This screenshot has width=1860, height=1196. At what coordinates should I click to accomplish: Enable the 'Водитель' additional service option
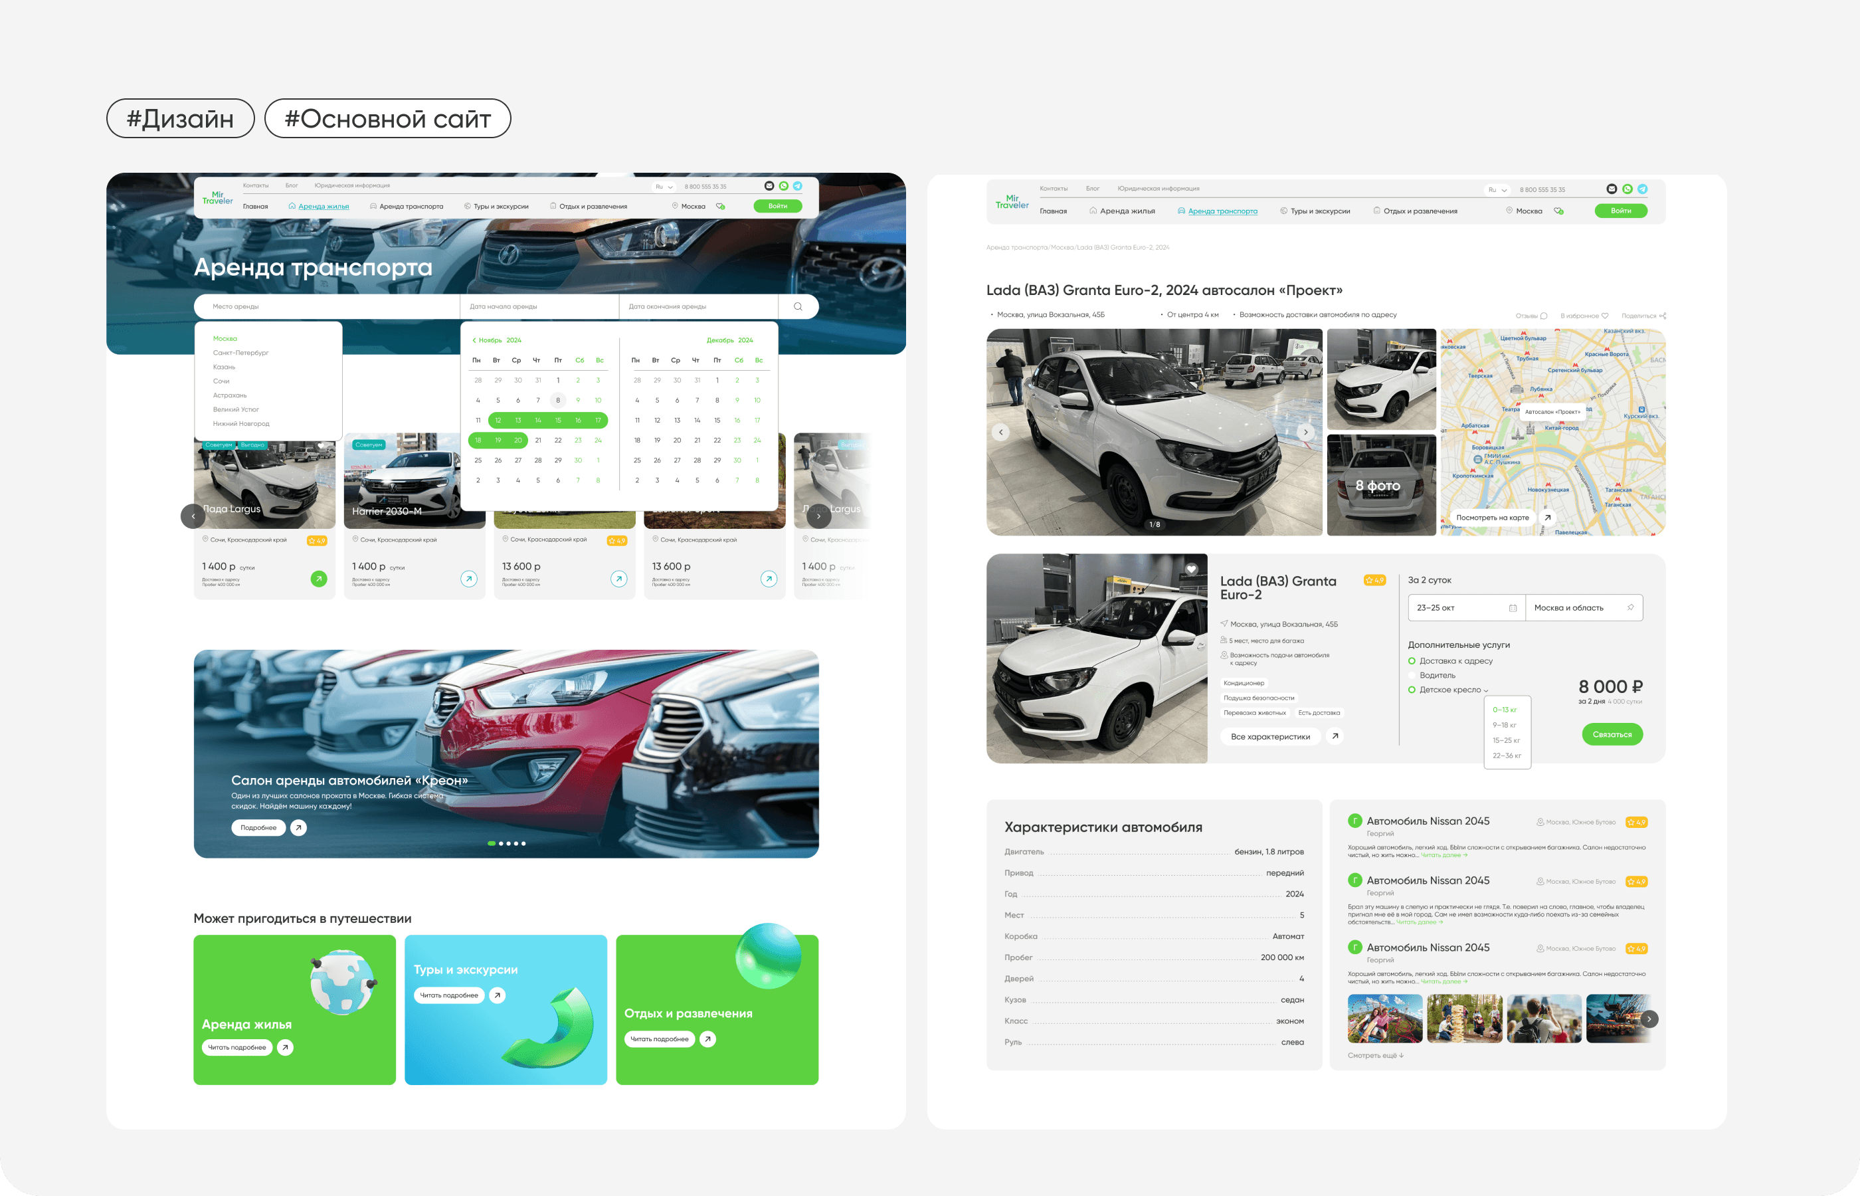click(1412, 676)
